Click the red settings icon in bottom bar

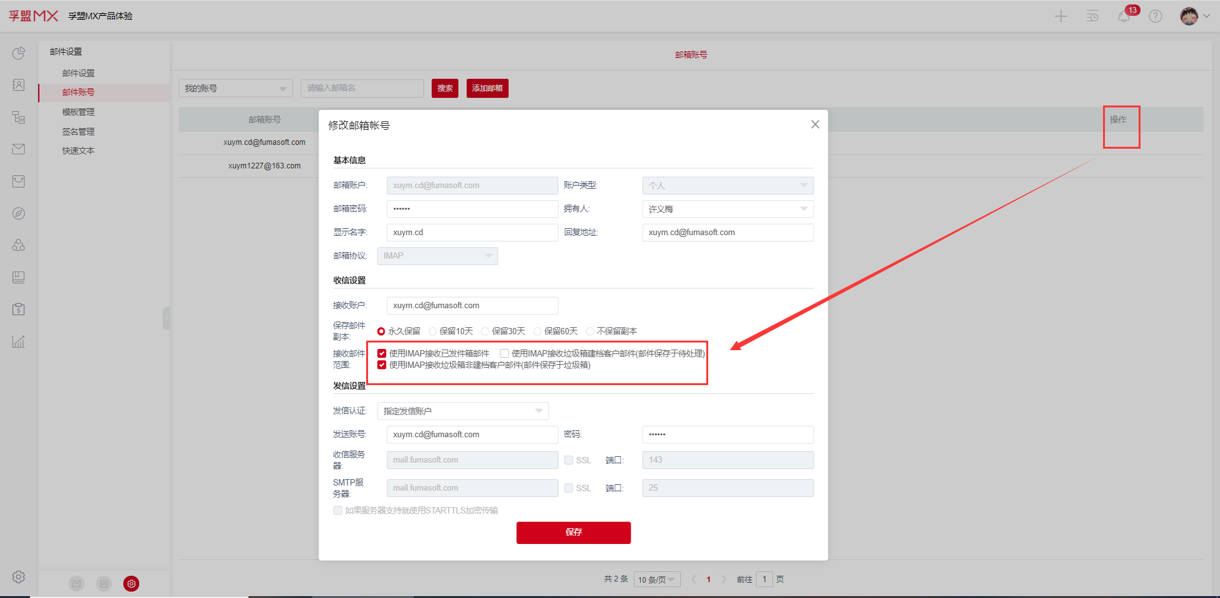(132, 583)
